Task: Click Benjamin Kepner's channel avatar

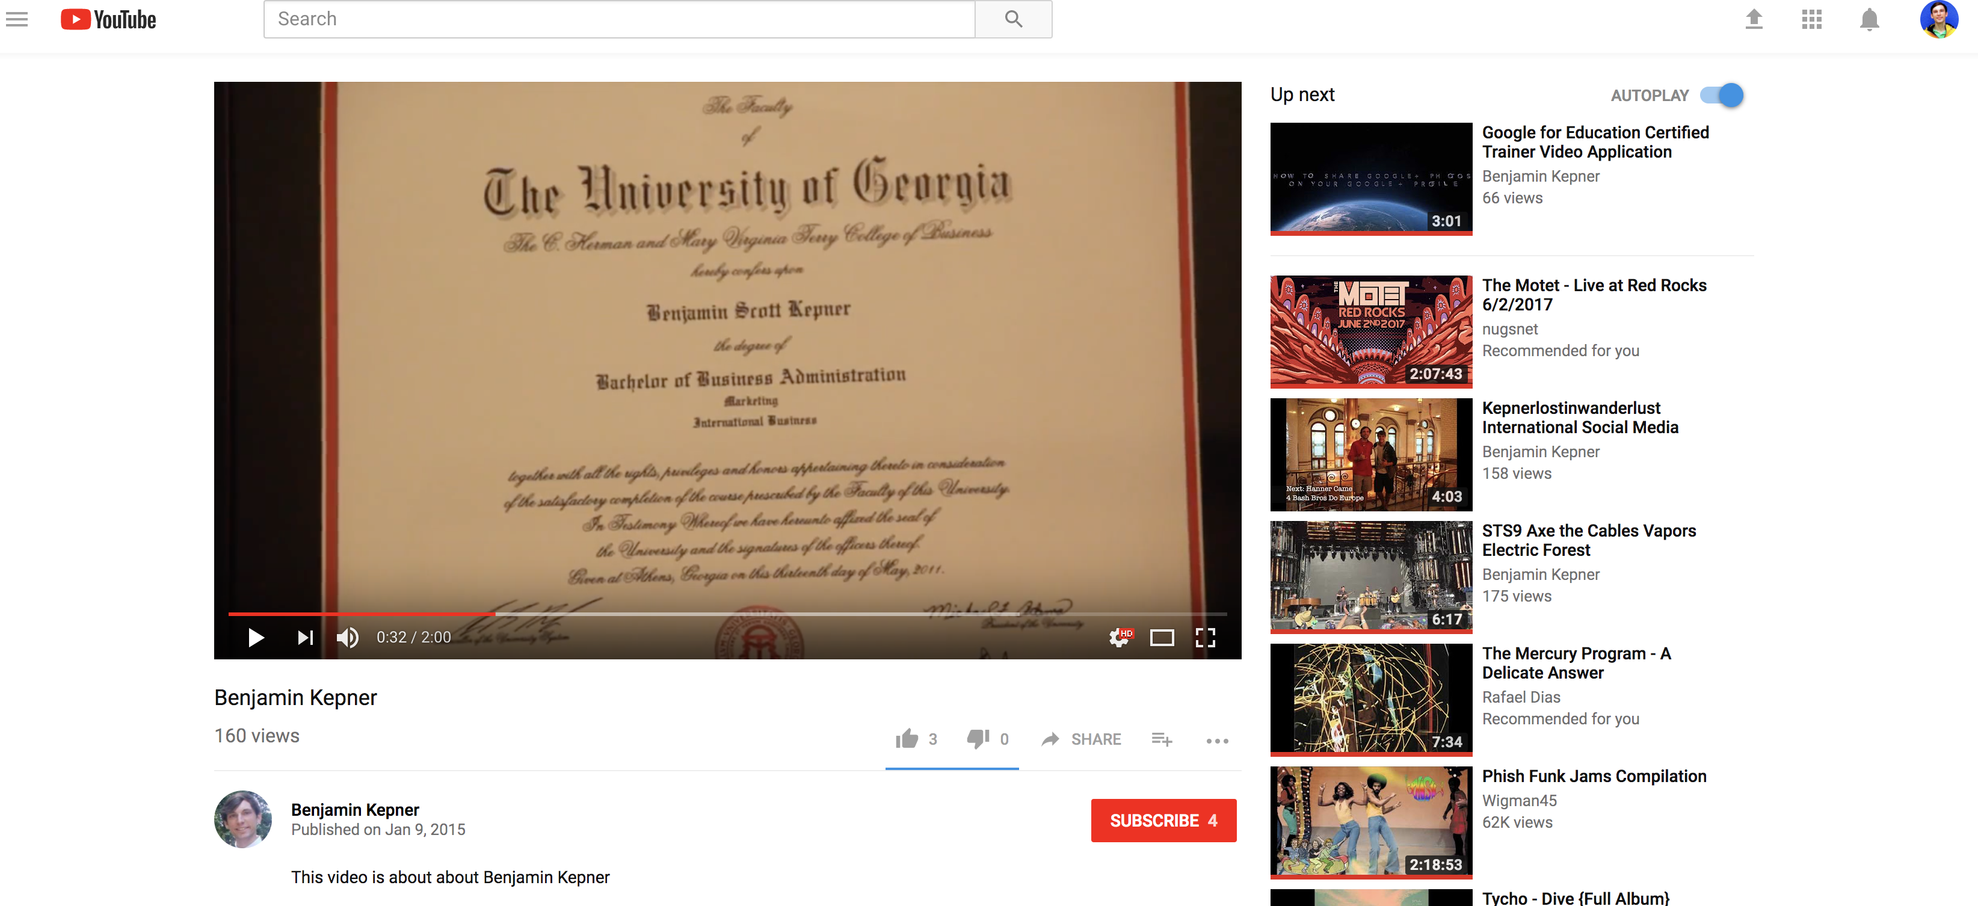Action: point(242,819)
